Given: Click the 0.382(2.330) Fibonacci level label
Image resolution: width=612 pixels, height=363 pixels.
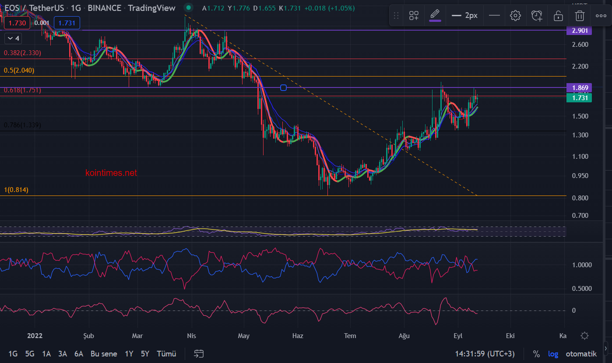Looking at the screenshot, I should coord(22,53).
